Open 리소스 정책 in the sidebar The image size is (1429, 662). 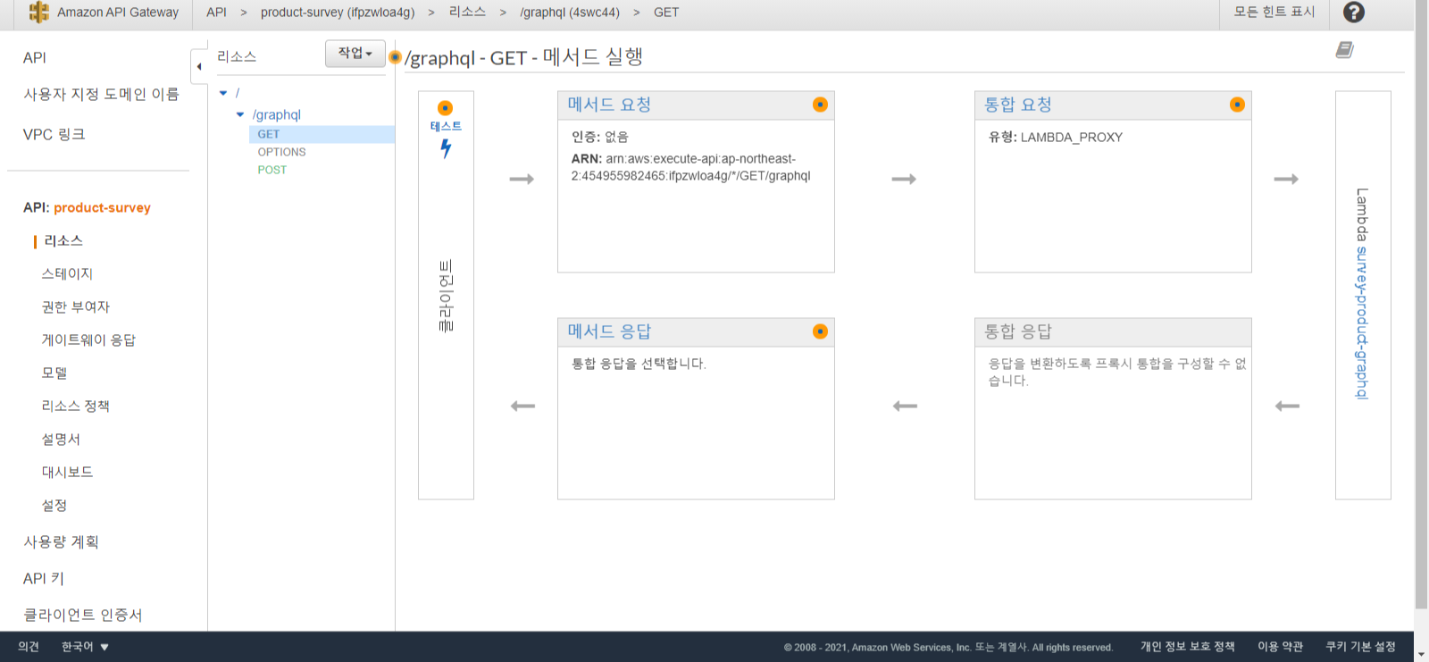75,406
